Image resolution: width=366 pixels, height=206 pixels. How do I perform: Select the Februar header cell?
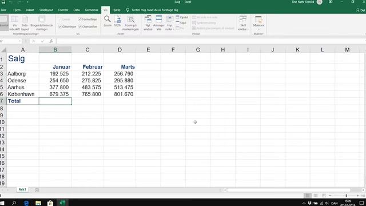tap(87, 67)
